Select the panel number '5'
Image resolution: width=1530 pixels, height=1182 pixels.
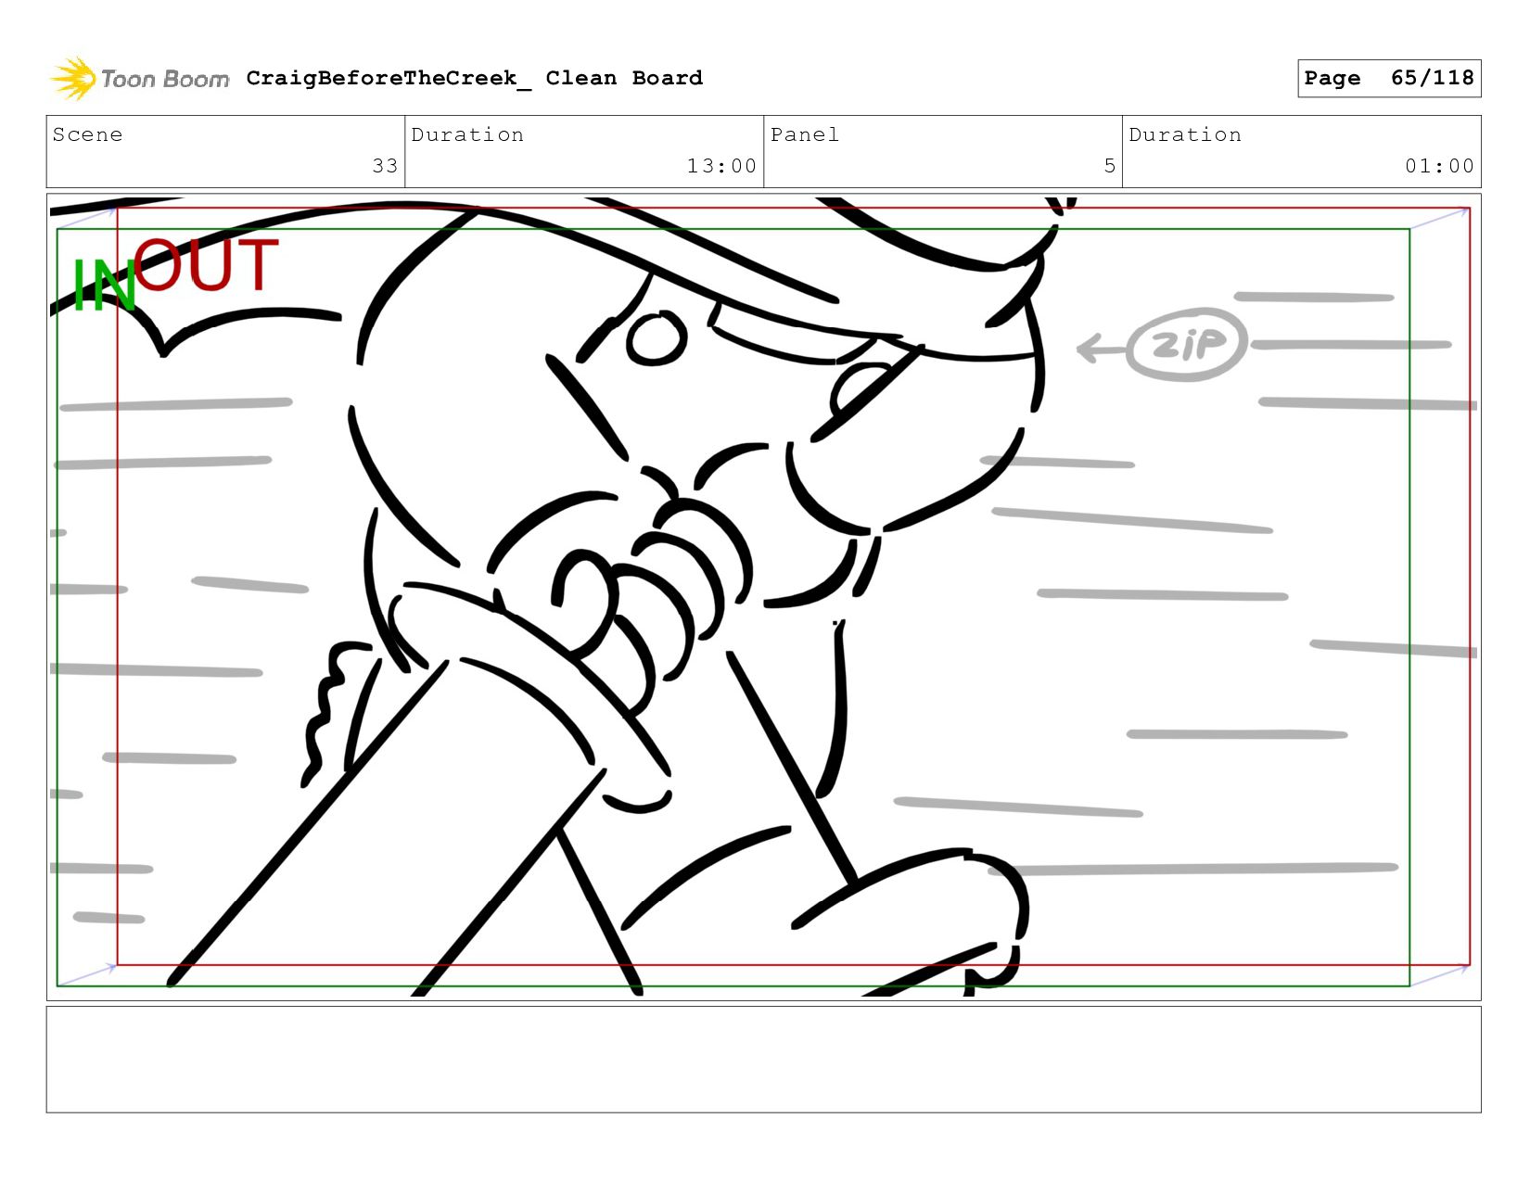[1109, 166]
